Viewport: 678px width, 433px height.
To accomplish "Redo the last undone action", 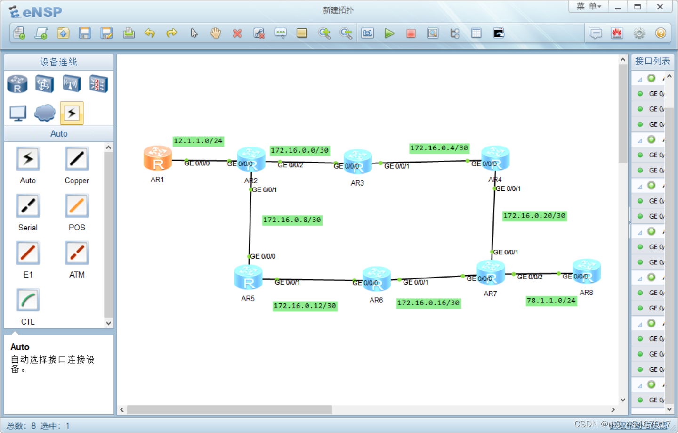I will [x=172, y=33].
